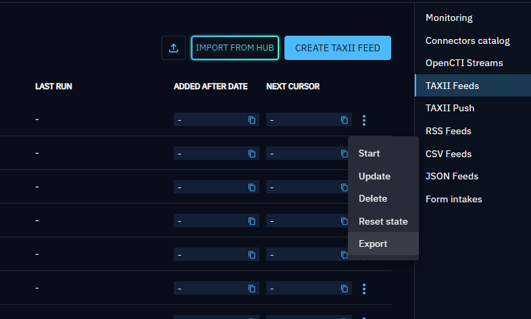
Task: Copy the sixth row's Added After Date value
Action: (251, 289)
